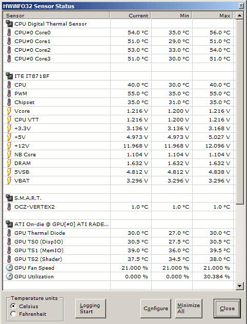Click thermometer icon beside CPU#0 Core1

pos(9,41)
